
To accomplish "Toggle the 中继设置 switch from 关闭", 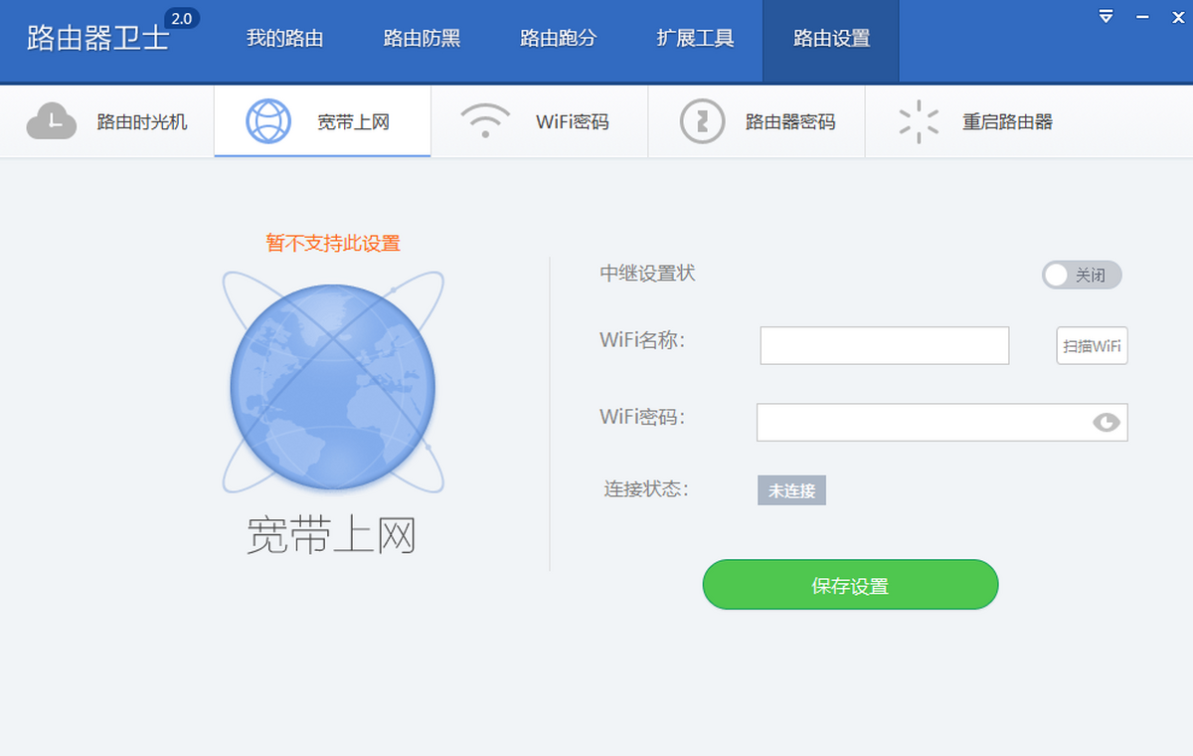I will coord(1082,275).
